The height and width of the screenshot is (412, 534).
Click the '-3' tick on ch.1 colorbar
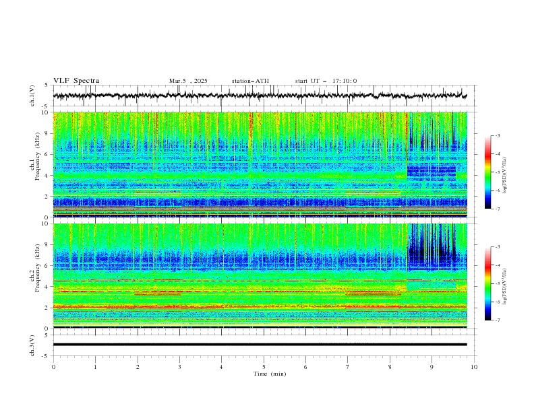click(497, 135)
